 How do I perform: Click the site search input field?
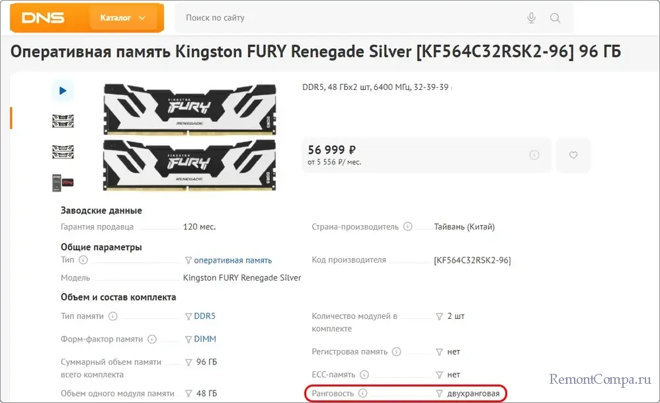pos(351,18)
